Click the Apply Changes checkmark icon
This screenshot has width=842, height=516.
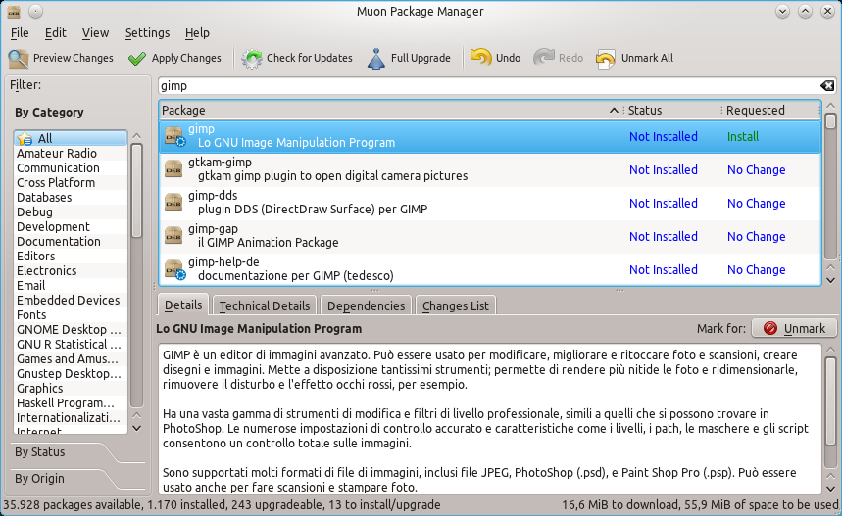pyautogui.click(x=137, y=59)
